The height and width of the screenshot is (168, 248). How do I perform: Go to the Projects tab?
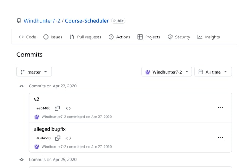(149, 37)
